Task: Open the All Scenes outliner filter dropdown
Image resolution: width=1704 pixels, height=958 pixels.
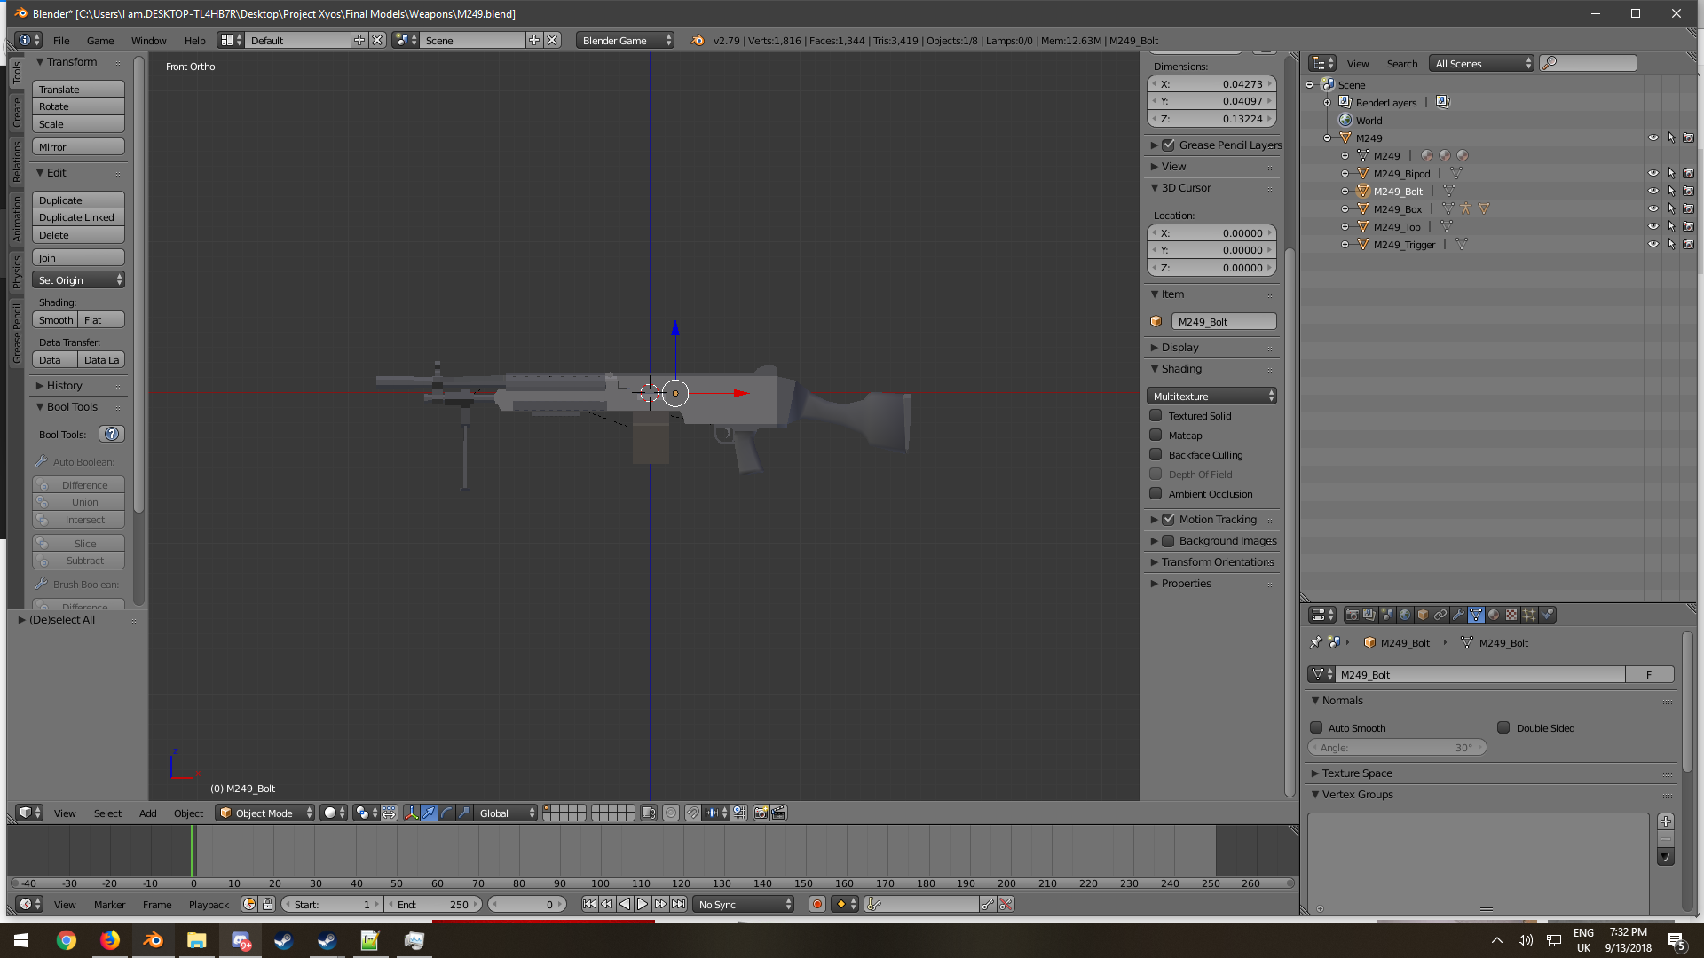Action: click(x=1482, y=63)
